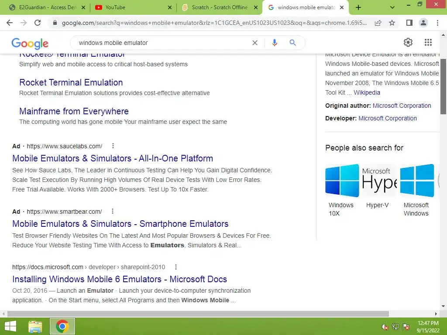Close the windows mobile emulator tab
The width and height of the screenshot is (447, 335).
click(342, 7)
